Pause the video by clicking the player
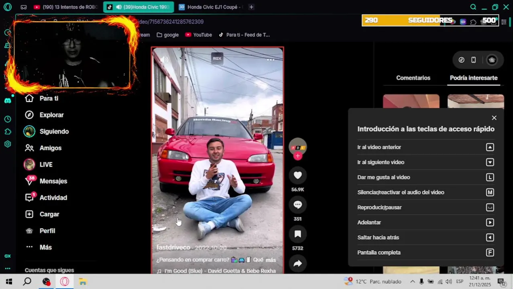The image size is (513, 289). click(217, 161)
